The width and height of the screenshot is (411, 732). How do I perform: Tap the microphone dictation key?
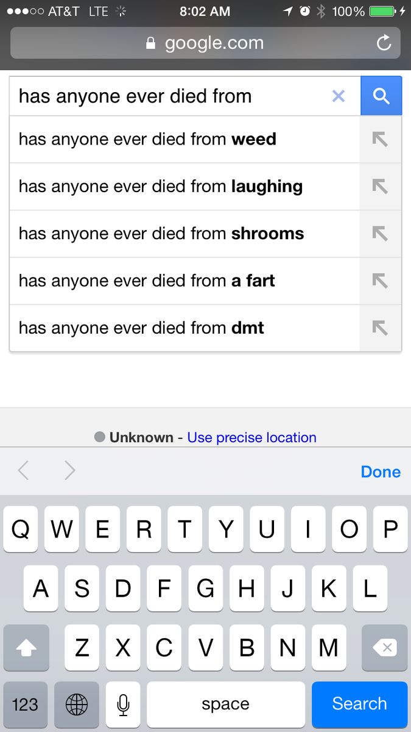pyautogui.click(x=123, y=705)
